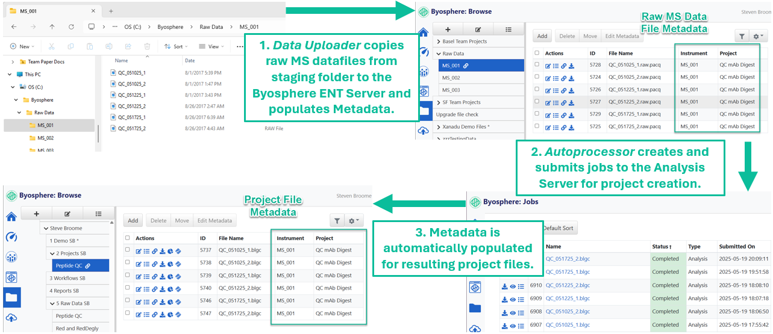Refresh the File Explorer MS_001 folder
The height and width of the screenshot is (334, 773).
click(x=71, y=27)
